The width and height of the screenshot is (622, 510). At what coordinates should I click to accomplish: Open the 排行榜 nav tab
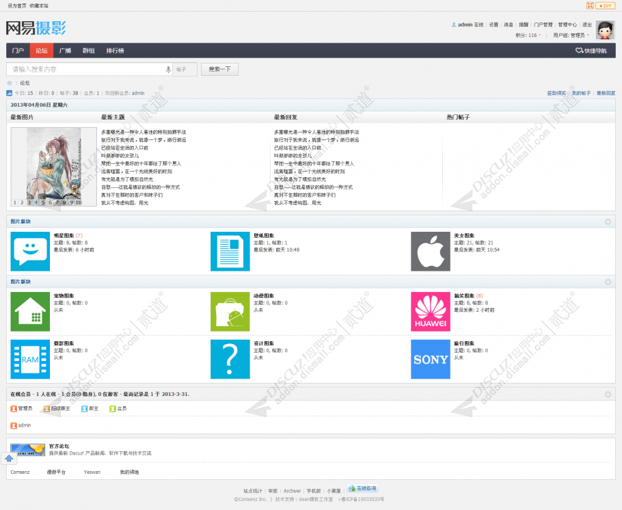pos(115,51)
